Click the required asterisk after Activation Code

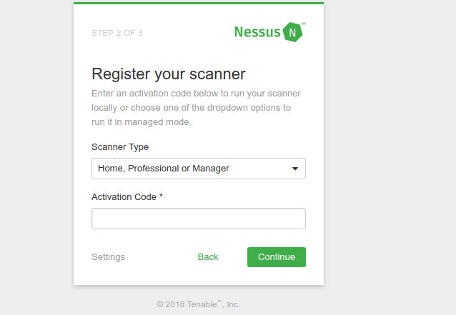coord(161,196)
